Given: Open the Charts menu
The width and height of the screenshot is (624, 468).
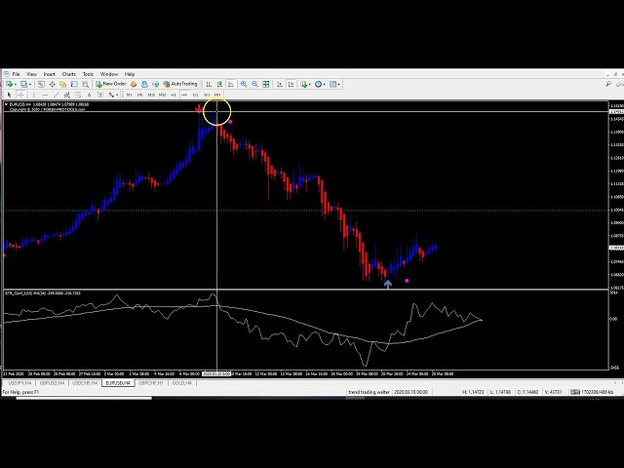Looking at the screenshot, I should point(68,74).
